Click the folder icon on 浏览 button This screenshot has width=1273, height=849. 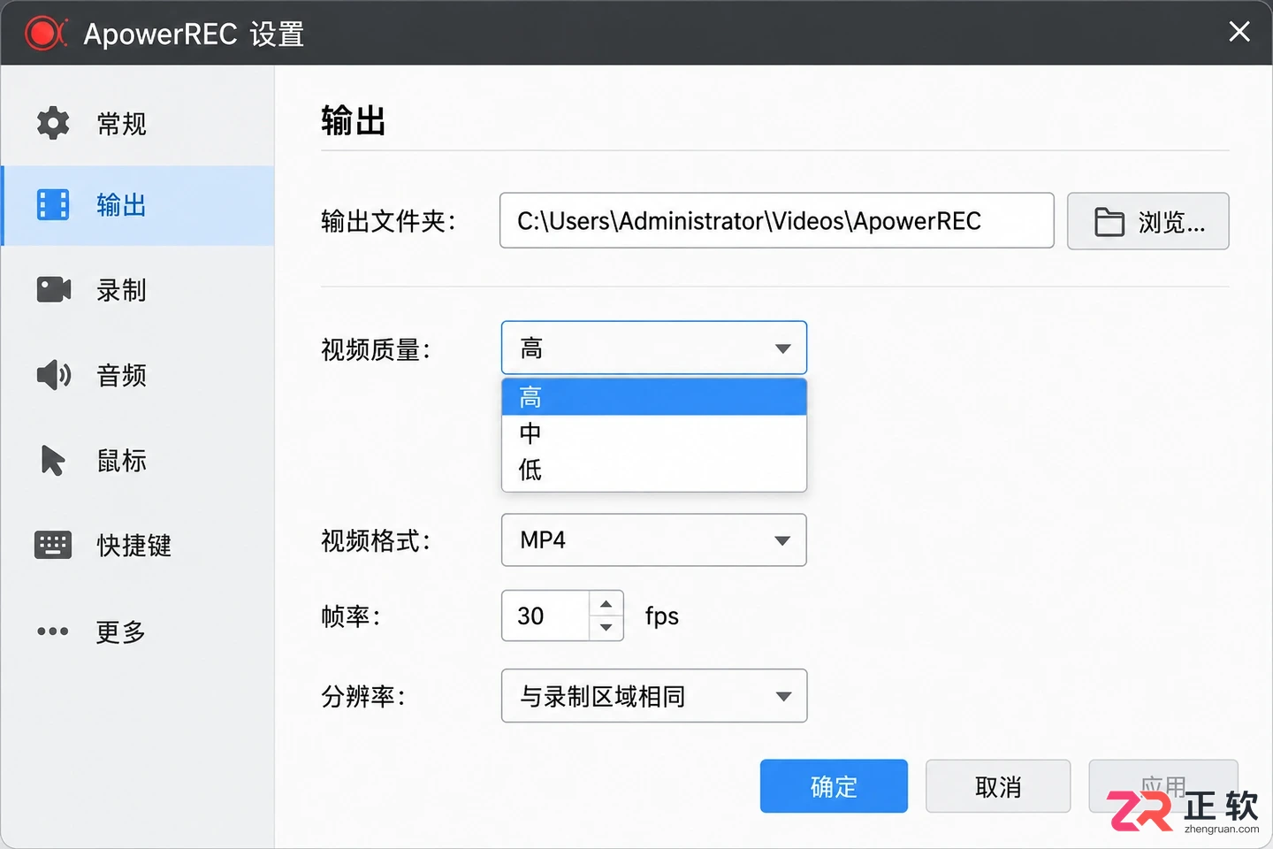tap(1109, 221)
